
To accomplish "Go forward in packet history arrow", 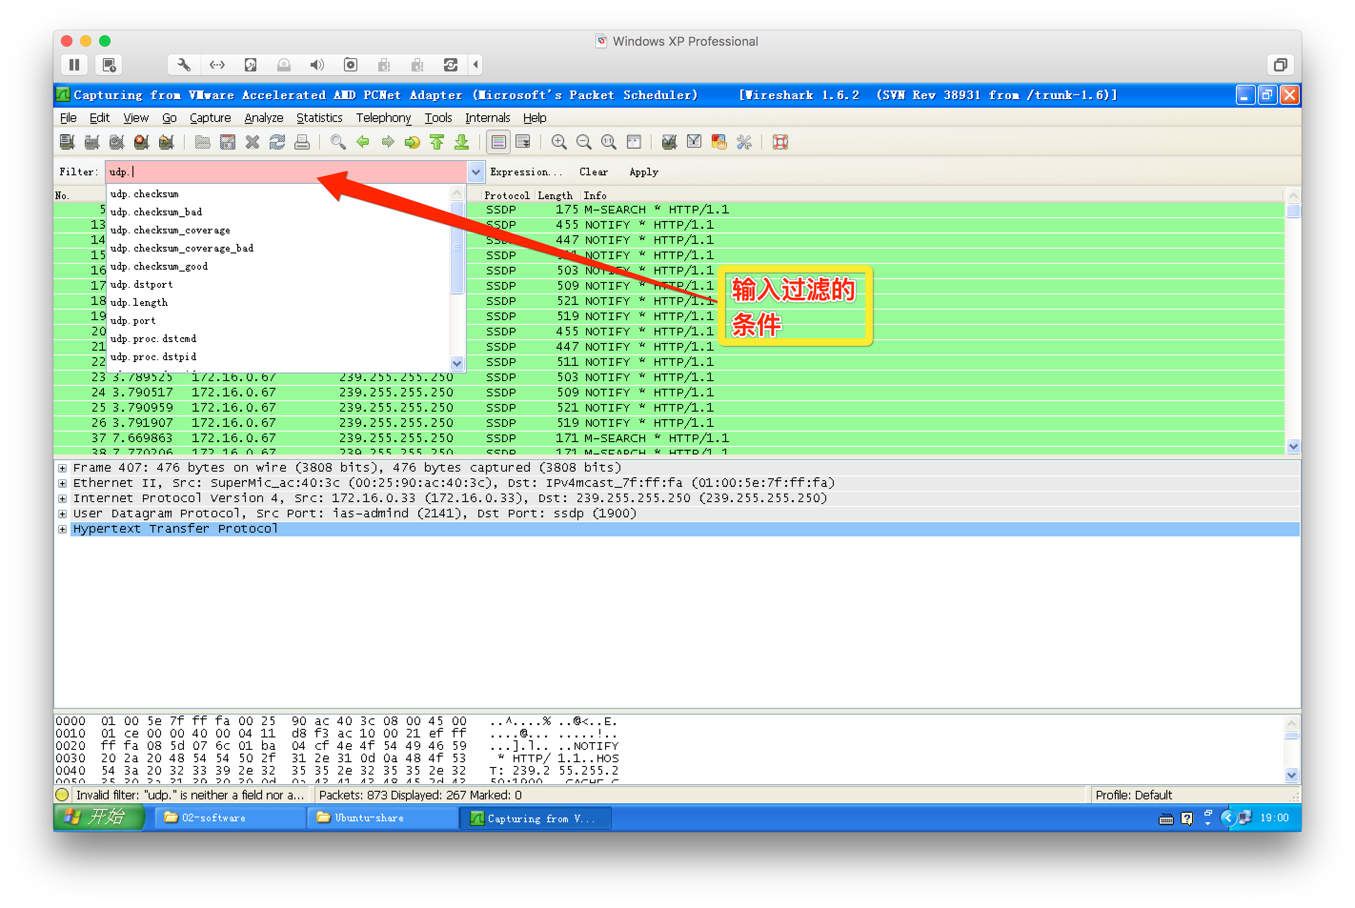I will tap(388, 142).
